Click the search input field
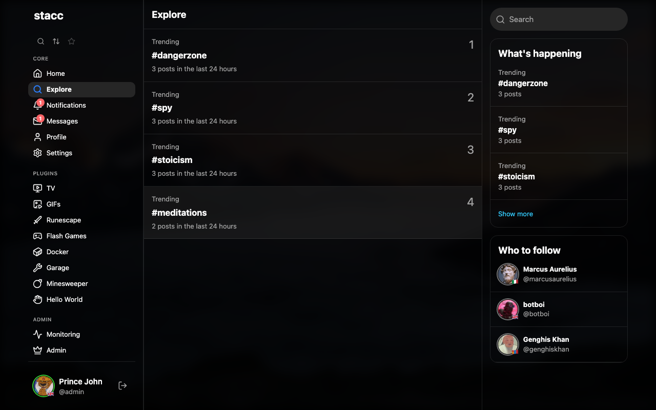 [x=559, y=19]
